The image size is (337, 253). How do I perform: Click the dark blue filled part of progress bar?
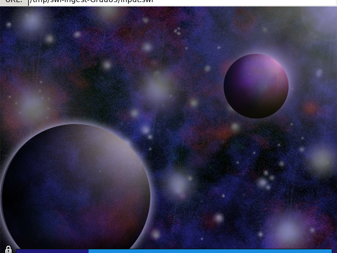coord(52,251)
